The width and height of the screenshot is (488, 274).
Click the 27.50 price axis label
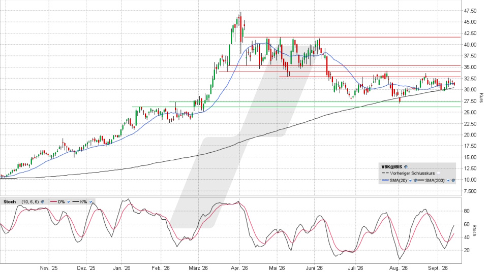click(470, 101)
